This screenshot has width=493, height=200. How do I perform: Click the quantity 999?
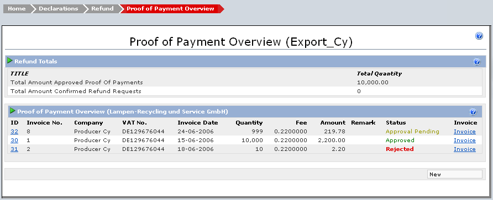(x=257, y=132)
